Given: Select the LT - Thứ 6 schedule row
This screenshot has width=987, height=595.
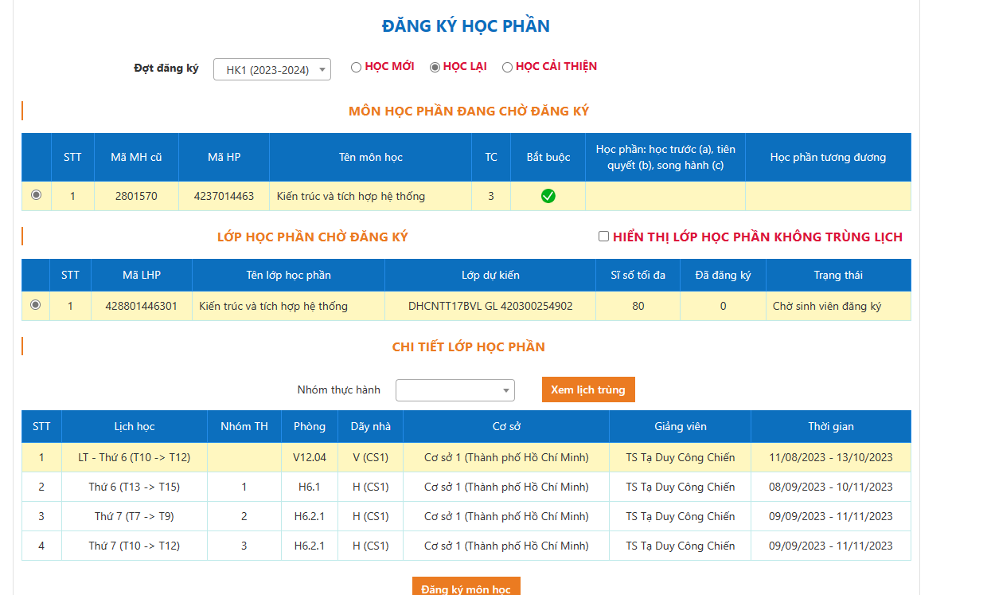Looking at the screenshot, I should click(134, 457).
